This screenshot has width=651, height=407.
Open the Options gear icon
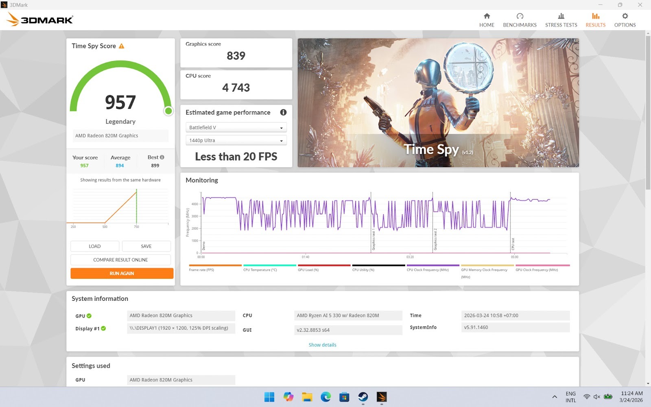coord(625,16)
